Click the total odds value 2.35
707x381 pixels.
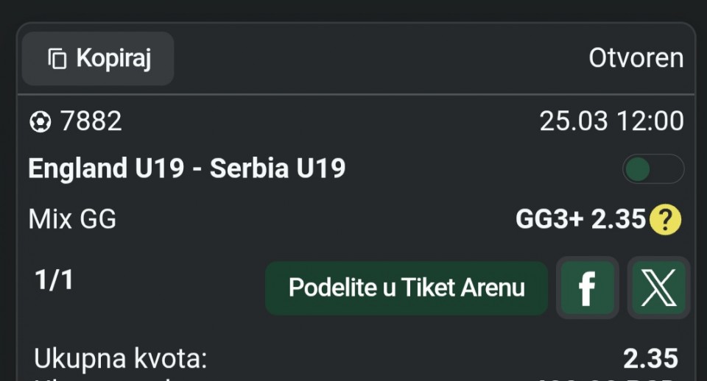(650, 359)
